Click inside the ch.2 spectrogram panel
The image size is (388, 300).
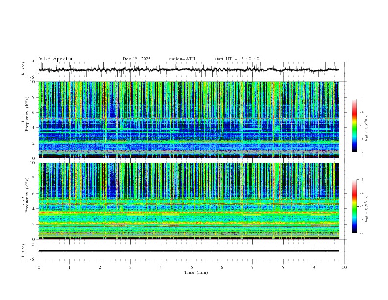[191, 201]
